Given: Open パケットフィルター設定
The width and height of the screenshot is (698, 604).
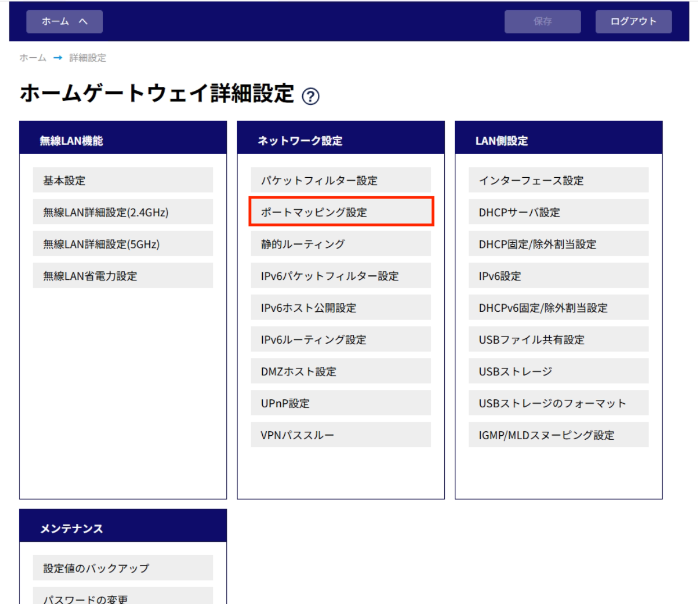Looking at the screenshot, I should (x=341, y=180).
